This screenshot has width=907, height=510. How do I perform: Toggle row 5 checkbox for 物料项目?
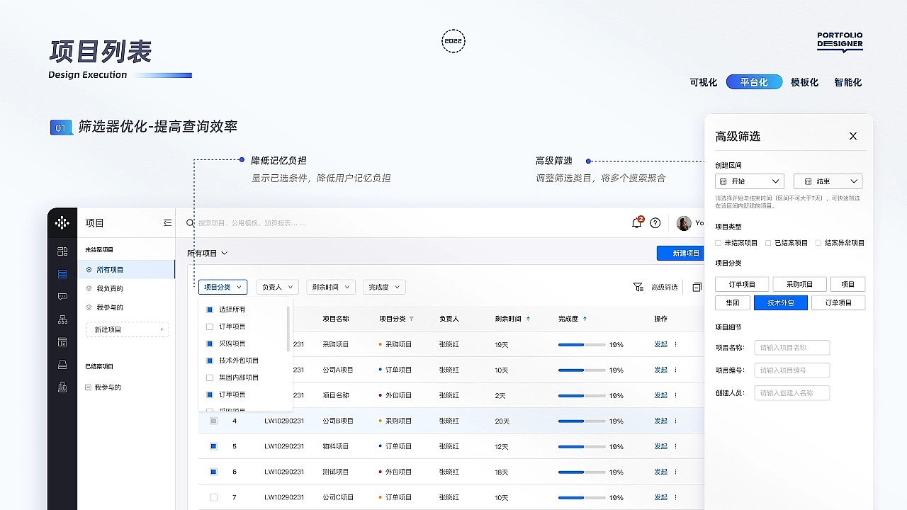pos(213,446)
